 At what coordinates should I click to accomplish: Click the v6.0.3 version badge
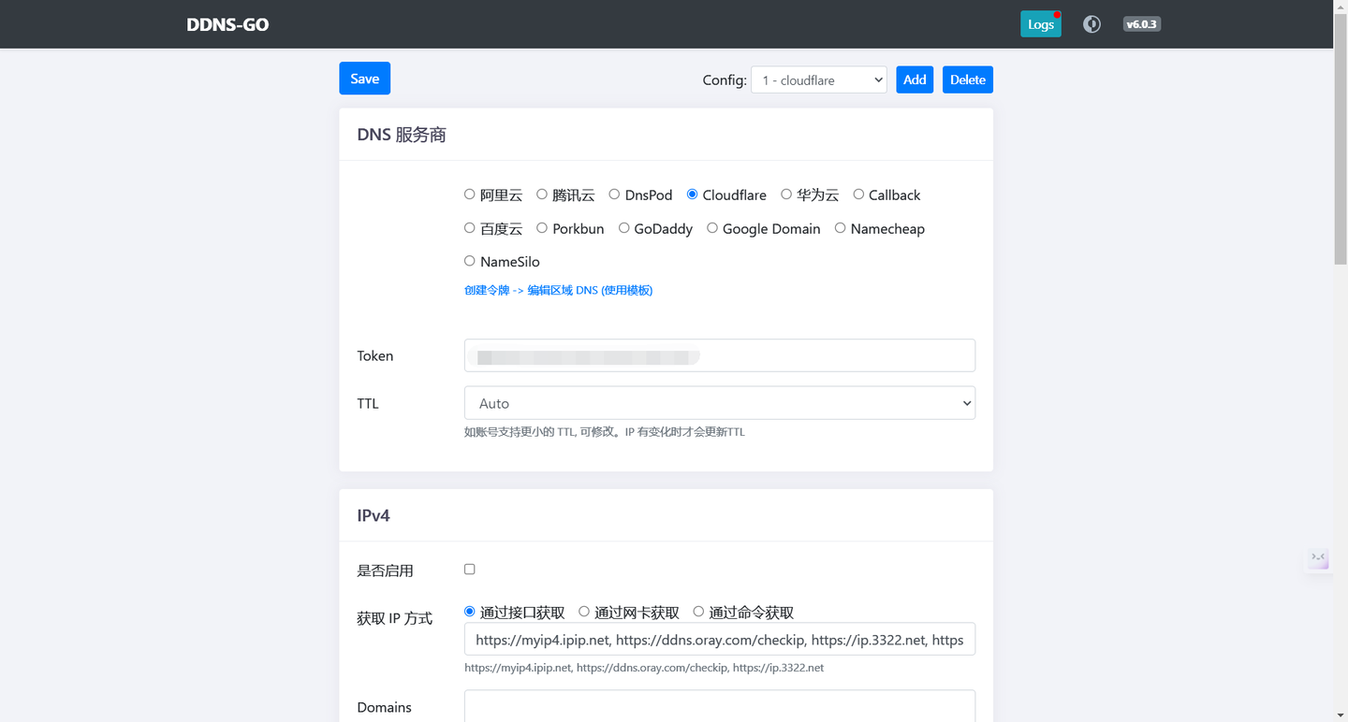[1141, 23]
